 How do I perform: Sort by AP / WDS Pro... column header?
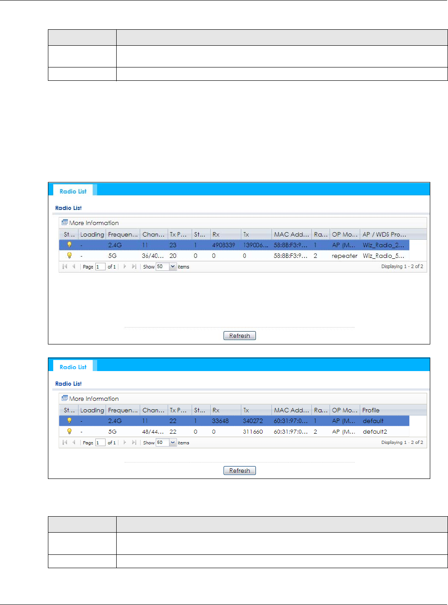385,234
